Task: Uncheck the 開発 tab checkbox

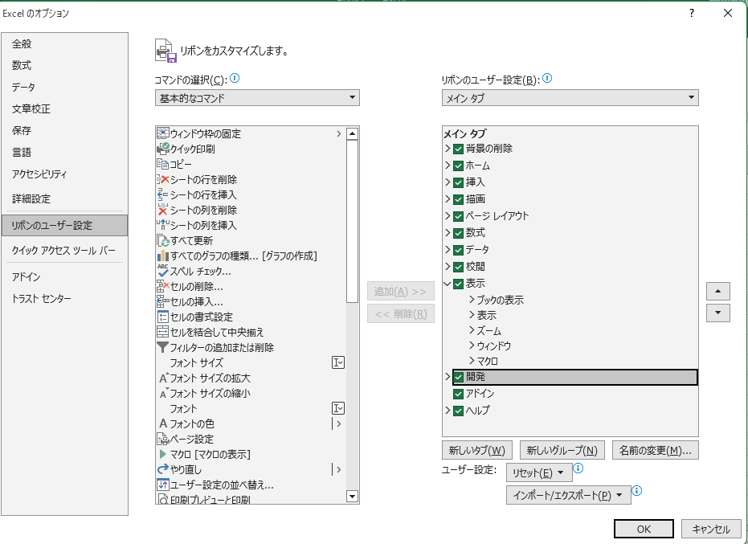Action: tap(459, 377)
